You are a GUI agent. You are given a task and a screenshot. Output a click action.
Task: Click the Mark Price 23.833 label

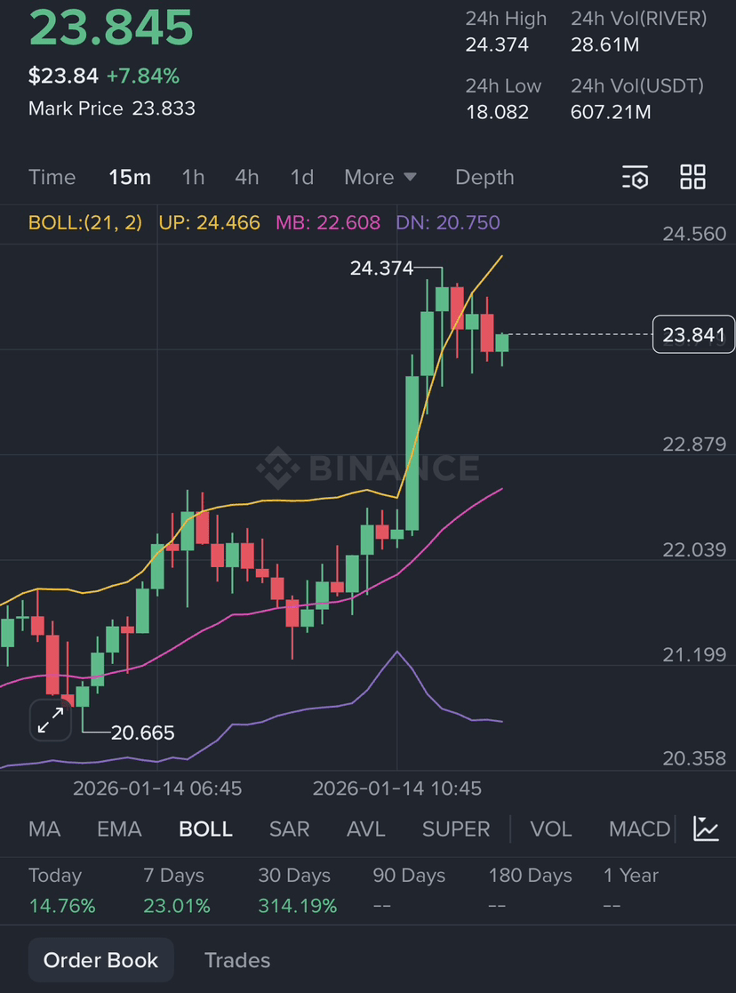pyautogui.click(x=112, y=108)
